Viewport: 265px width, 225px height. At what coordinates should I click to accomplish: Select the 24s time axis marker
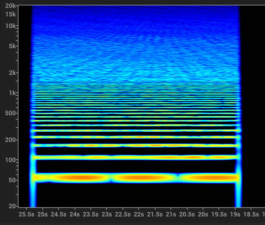pyautogui.click(x=75, y=214)
